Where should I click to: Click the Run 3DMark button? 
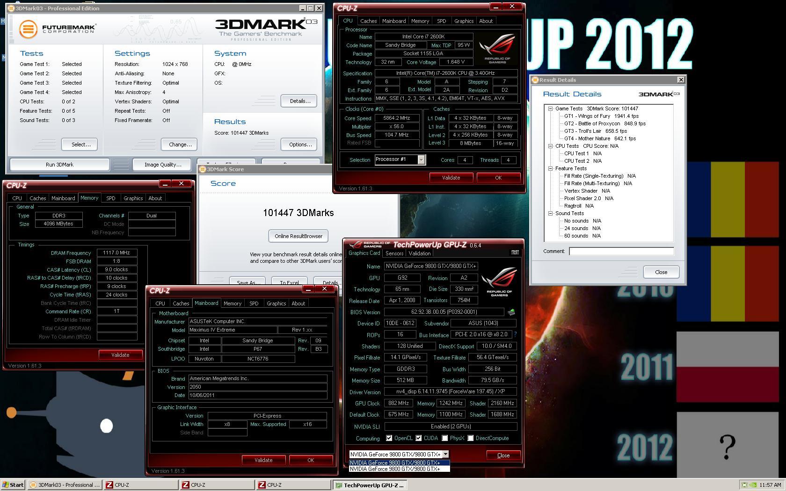(59, 165)
